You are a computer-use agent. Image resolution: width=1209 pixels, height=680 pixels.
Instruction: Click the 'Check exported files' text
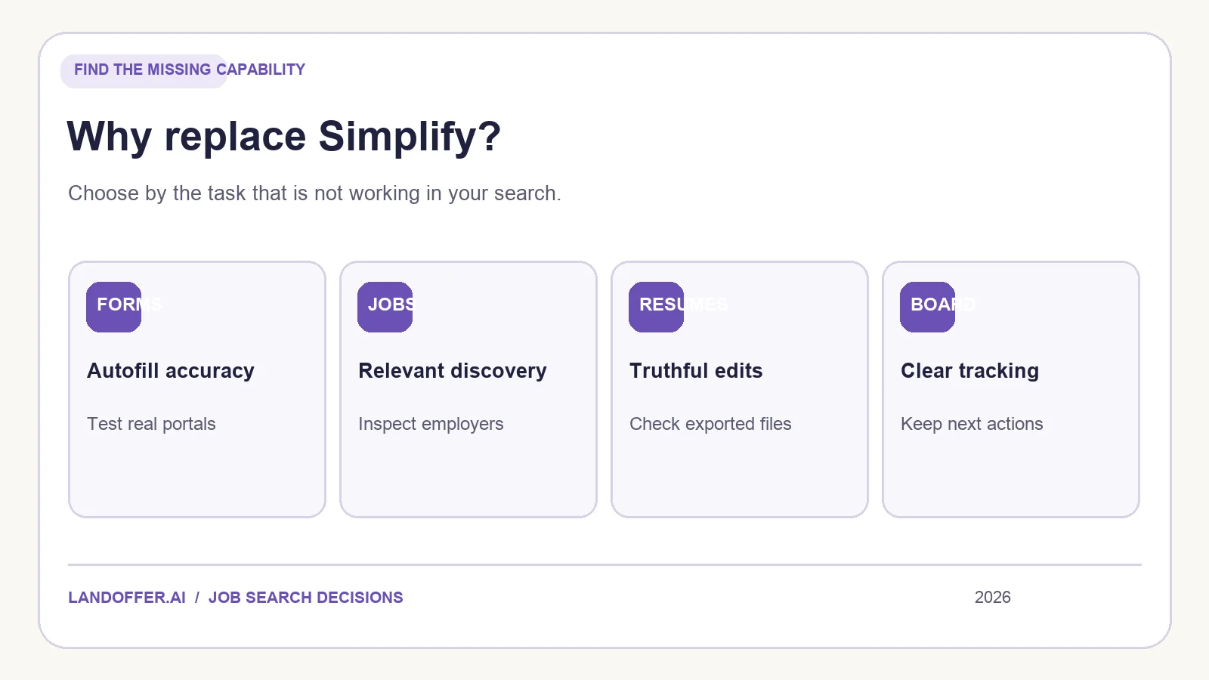pyautogui.click(x=710, y=424)
